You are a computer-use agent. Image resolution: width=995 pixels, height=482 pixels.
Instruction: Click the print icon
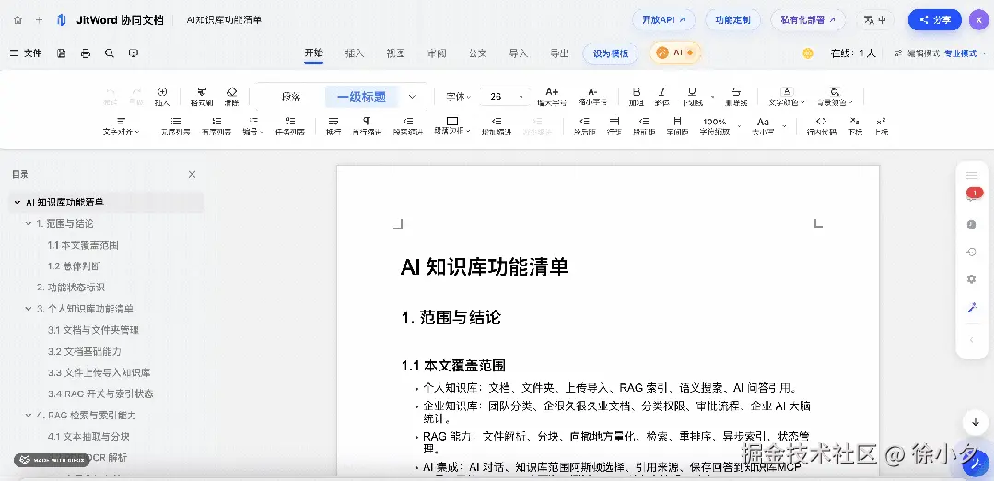click(86, 53)
